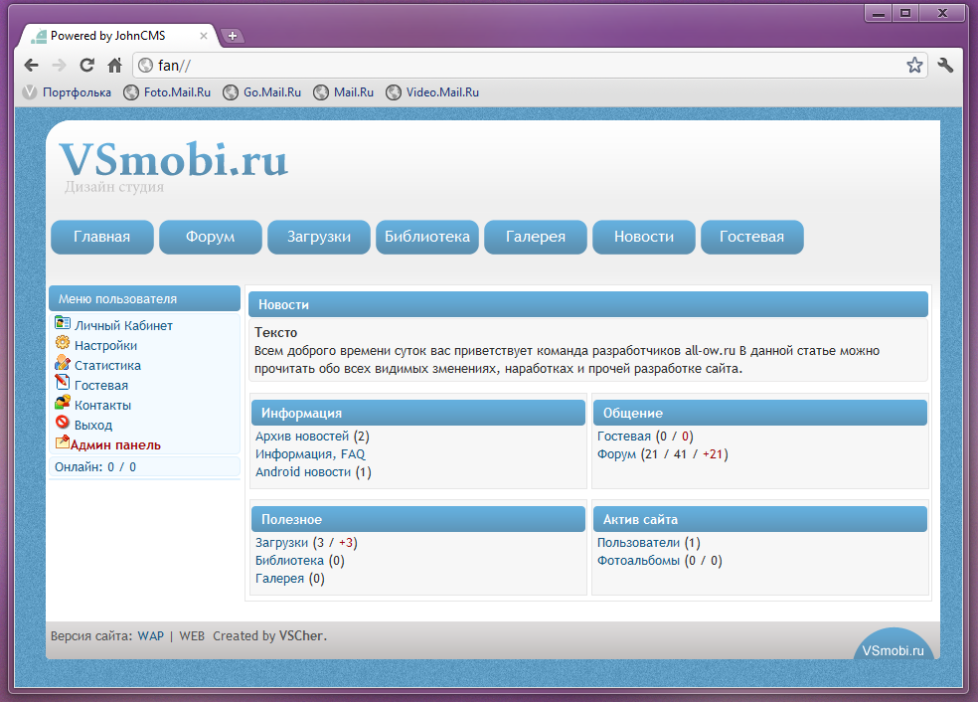The height and width of the screenshot is (702, 978).
Task: Open the Настройки link in user menu
Action: [105, 346]
